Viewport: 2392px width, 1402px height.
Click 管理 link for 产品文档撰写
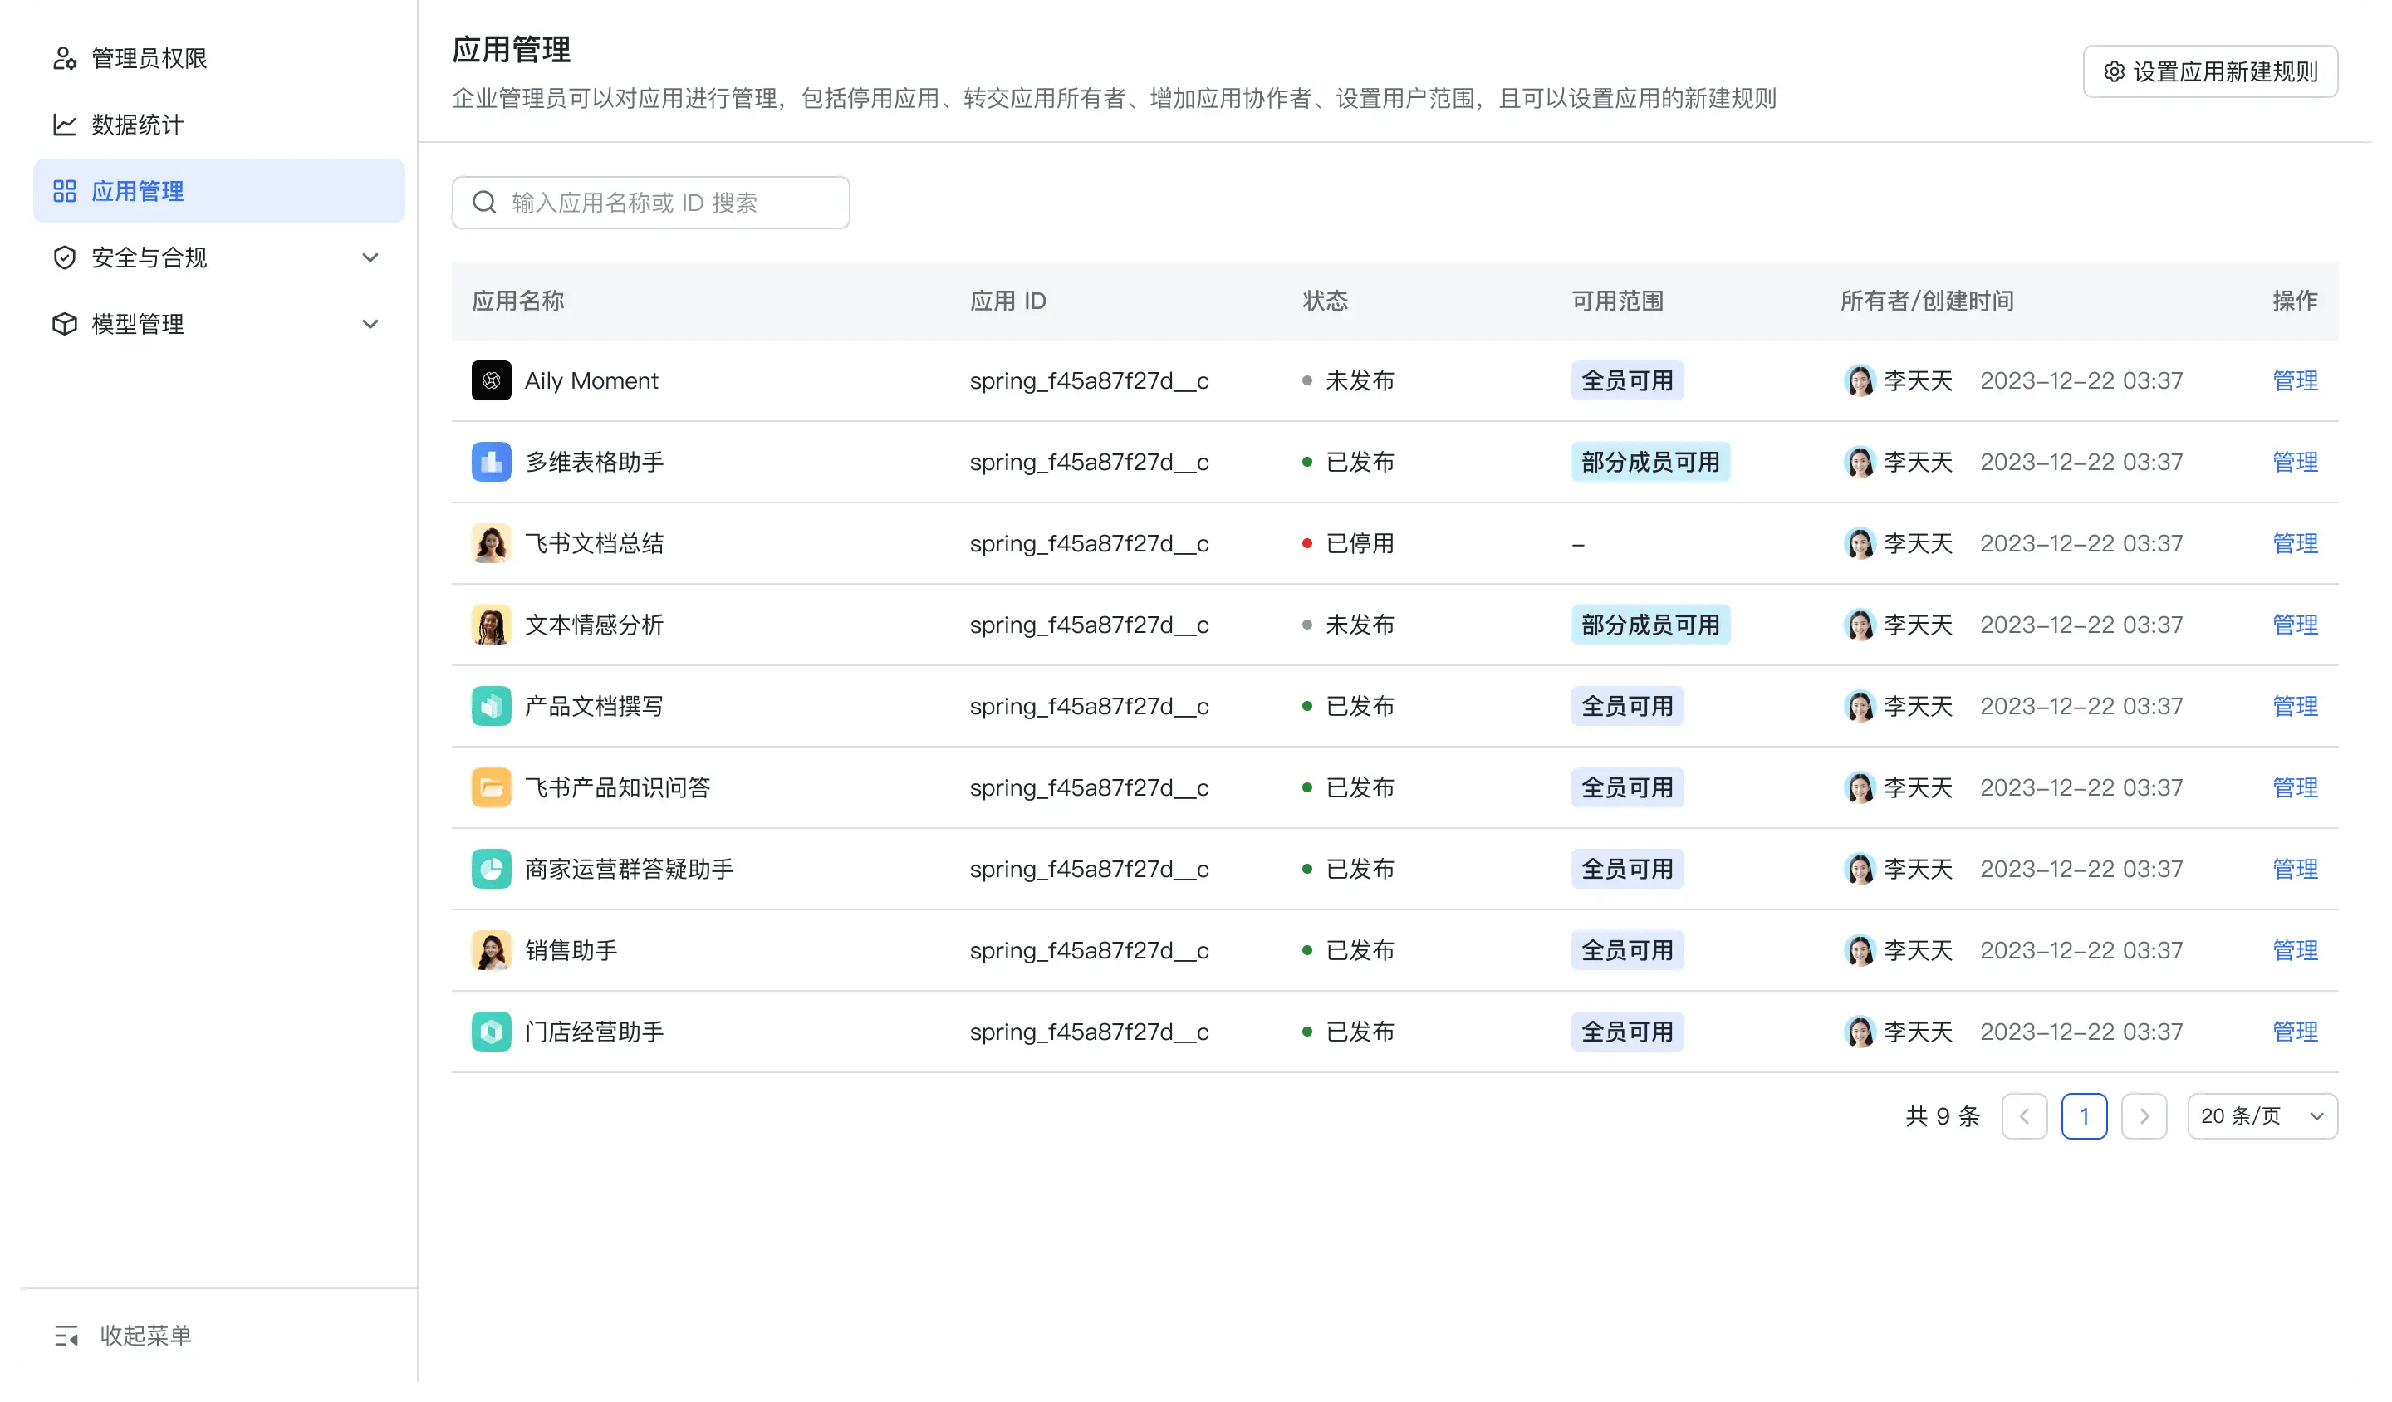(2327, 716)
